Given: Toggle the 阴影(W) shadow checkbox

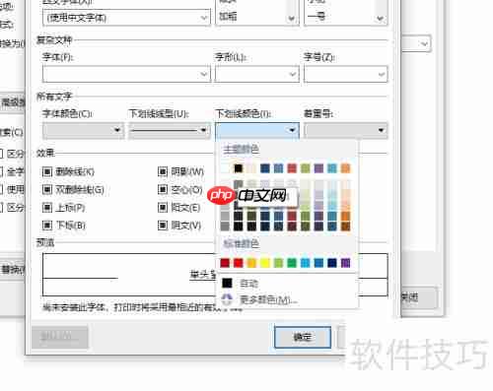Looking at the screenshot, I should click(x=163, y=171).
